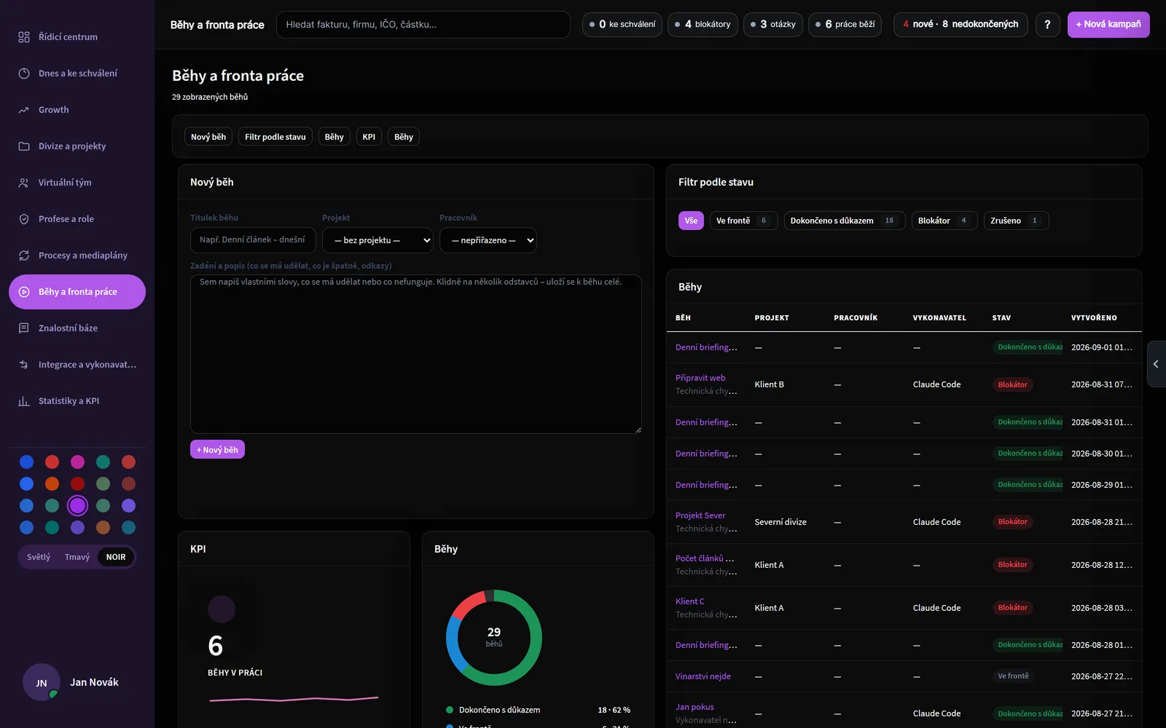1166x728 pixels.
Task: Click the Nová kampaň button
Action: pos(1108,25)
